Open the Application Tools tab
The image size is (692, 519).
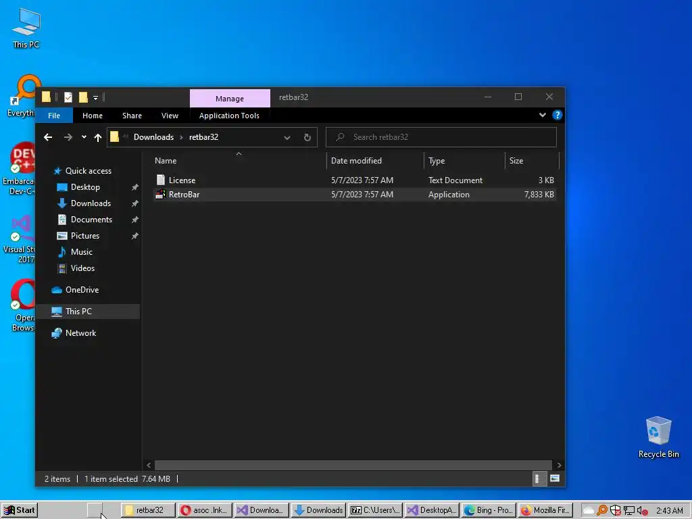click(x=229, y=116)
